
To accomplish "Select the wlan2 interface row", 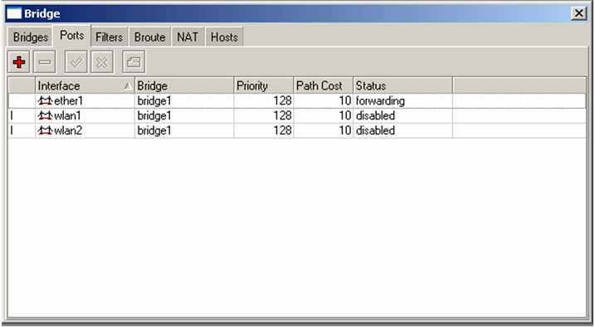I will pos(297,130).
